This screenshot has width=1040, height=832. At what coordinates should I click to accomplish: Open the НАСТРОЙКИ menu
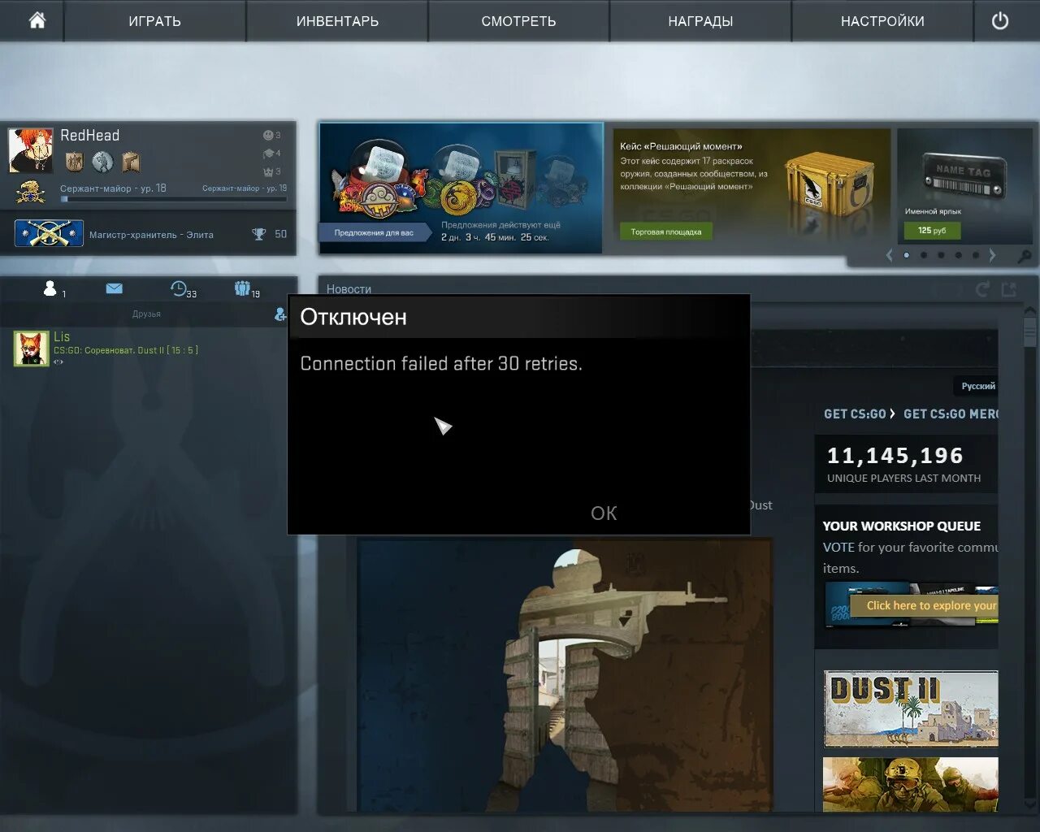[882, 21]
